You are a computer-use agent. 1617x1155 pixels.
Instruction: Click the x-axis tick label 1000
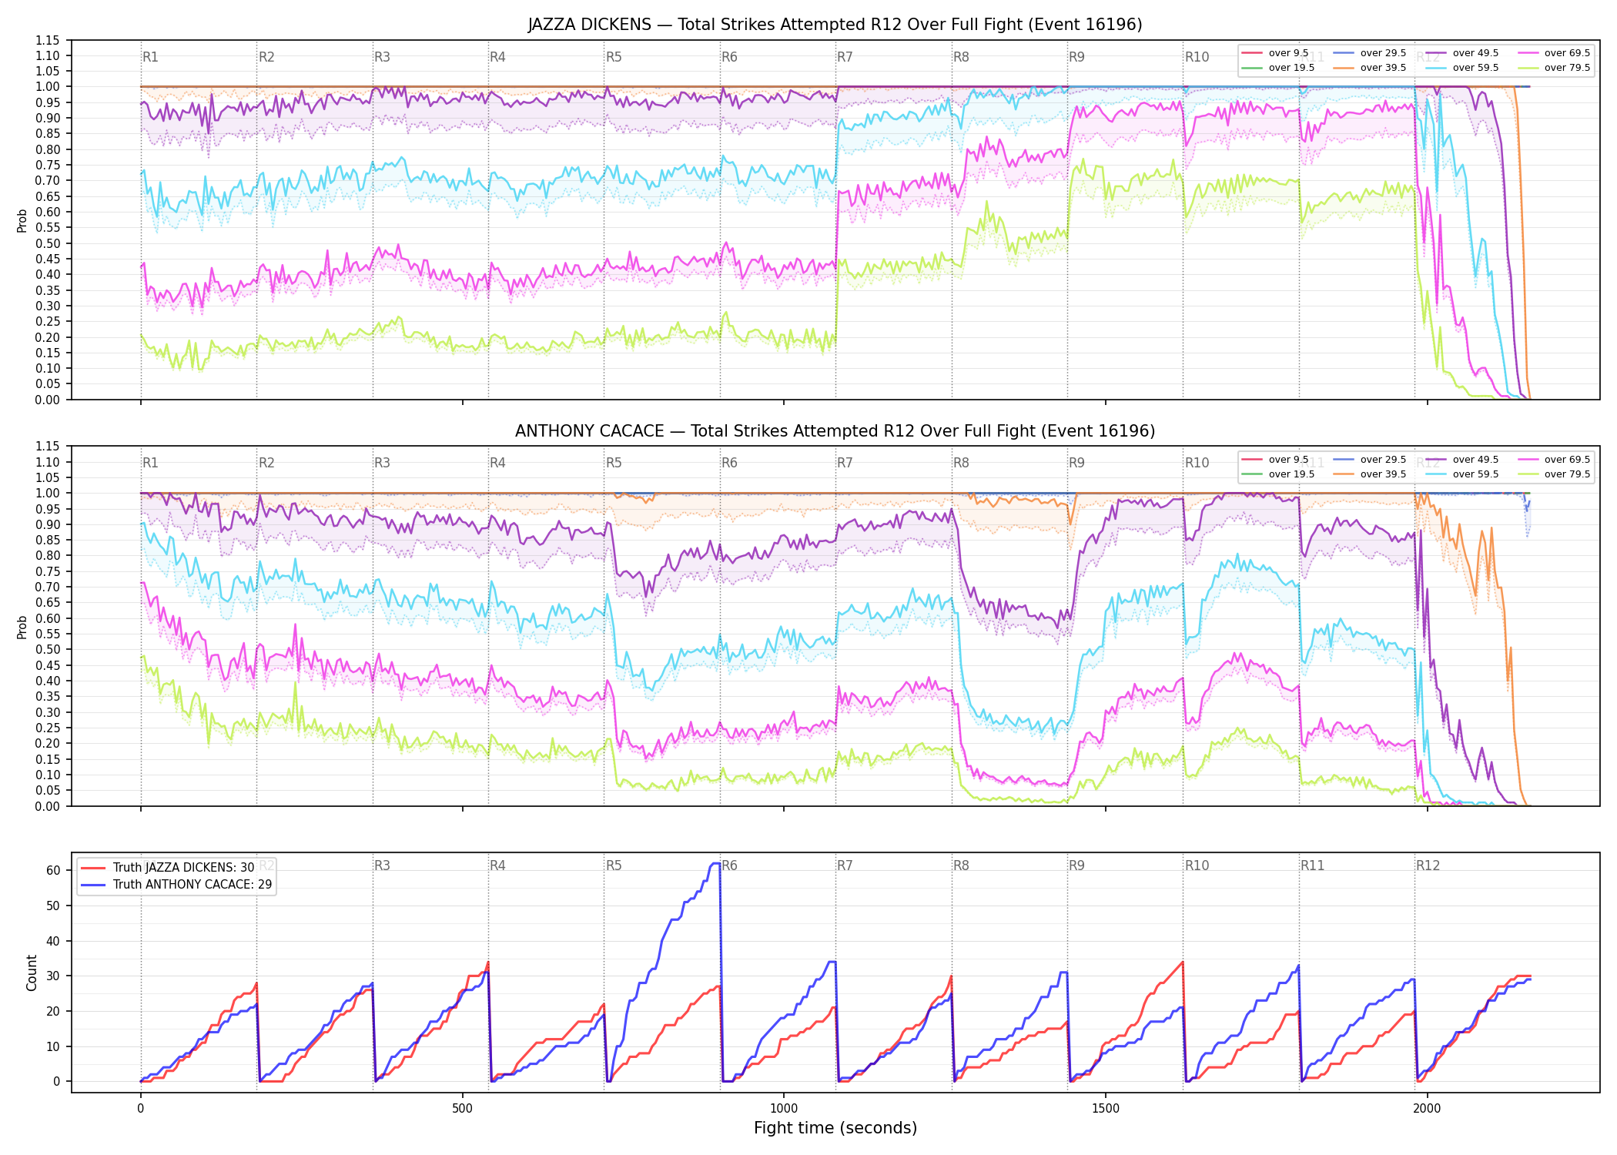point(784,1108)
